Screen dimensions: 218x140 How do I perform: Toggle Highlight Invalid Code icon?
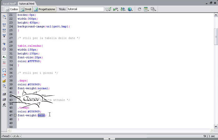click(x=4, y=63)
